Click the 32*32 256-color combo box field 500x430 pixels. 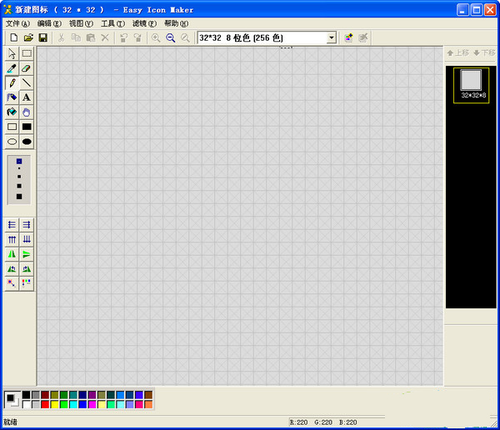pyautogui.click(x=267, y=37)
